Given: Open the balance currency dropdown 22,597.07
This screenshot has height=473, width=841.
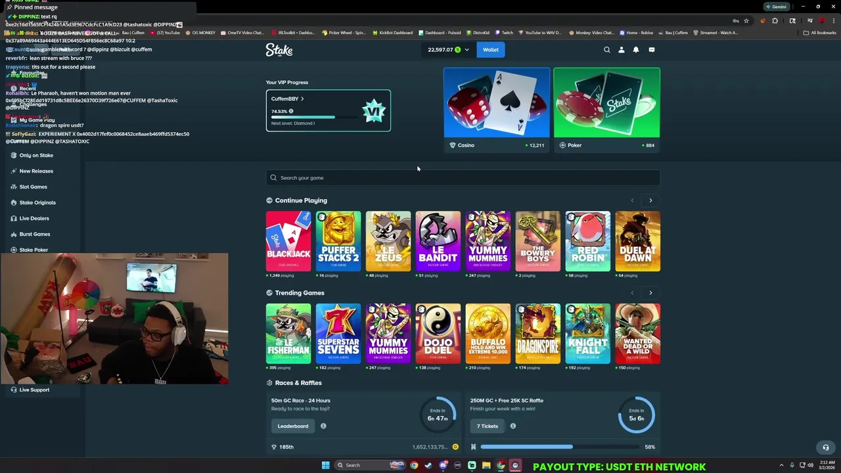Looking at the screenshot, I should pos(449,49).
